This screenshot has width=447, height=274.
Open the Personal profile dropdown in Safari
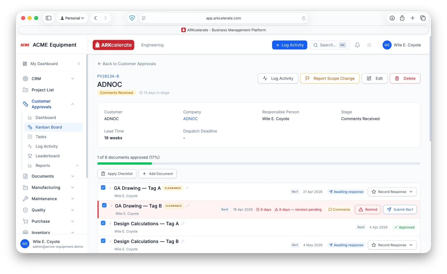[x=72, y=18]
